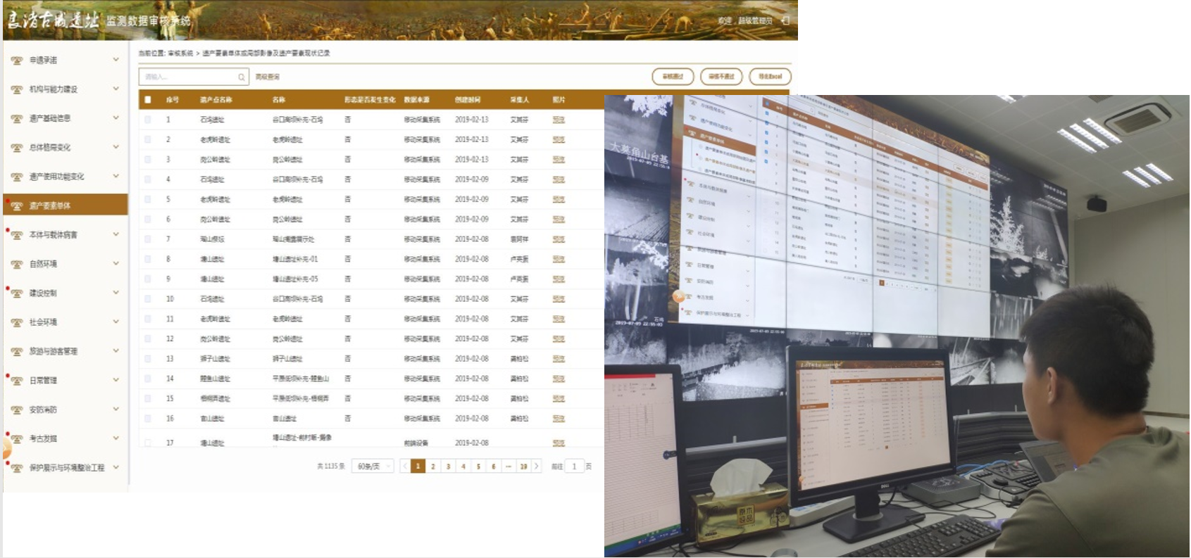
Task: Expand 自然环境 with its chevron
Action: [116, 263]
